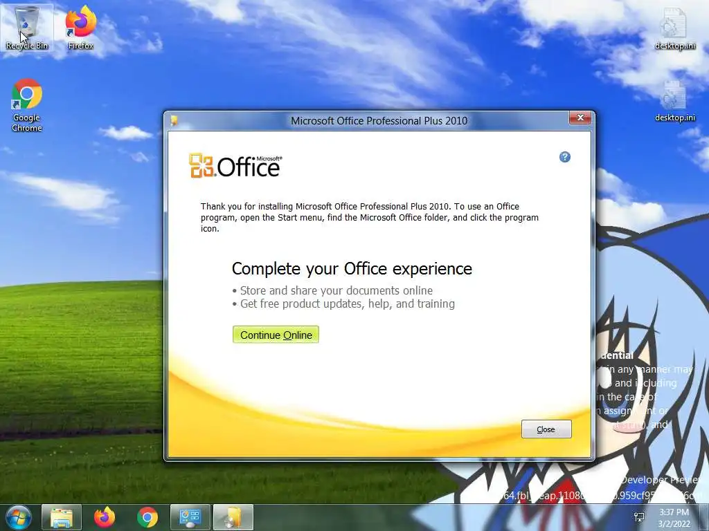The height and width of the screenshot is (531, 709).
Task: Select the Recycle Bin desktop icon
Action: [x=27, y=28]
